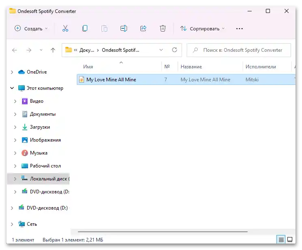Click Ondesoft Spotif... breadcrumb segment
Viewport: 302px width, 250px height.
point(121,50)
